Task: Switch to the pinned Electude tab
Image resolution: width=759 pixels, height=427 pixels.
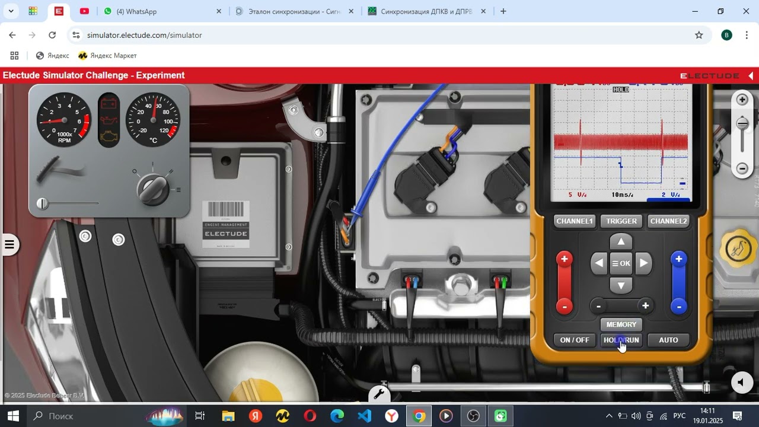Action: [x=59, y=11]
